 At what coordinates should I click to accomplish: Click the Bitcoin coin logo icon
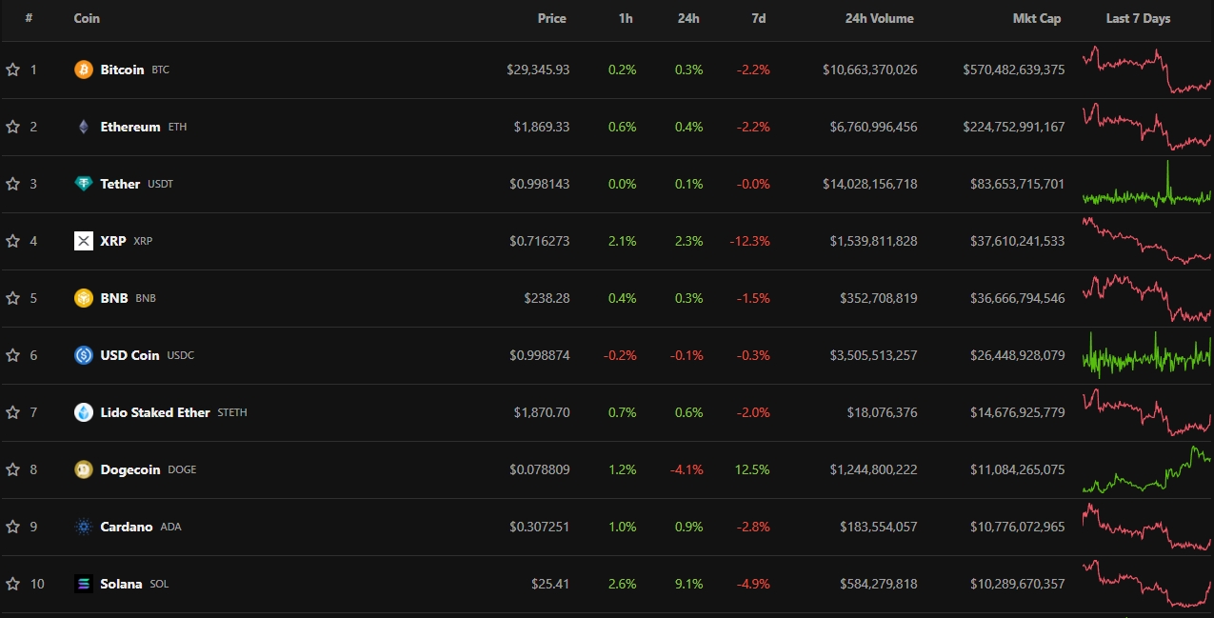point(84,70)
